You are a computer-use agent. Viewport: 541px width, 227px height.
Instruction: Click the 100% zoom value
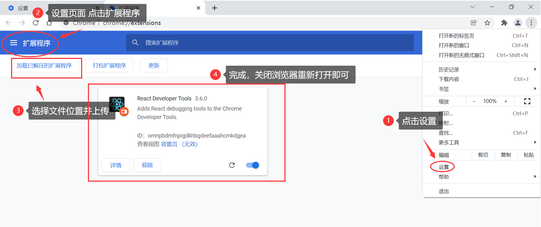coord(490,101)
